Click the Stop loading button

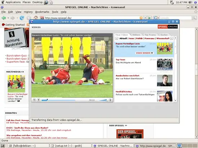coord(28,18)
